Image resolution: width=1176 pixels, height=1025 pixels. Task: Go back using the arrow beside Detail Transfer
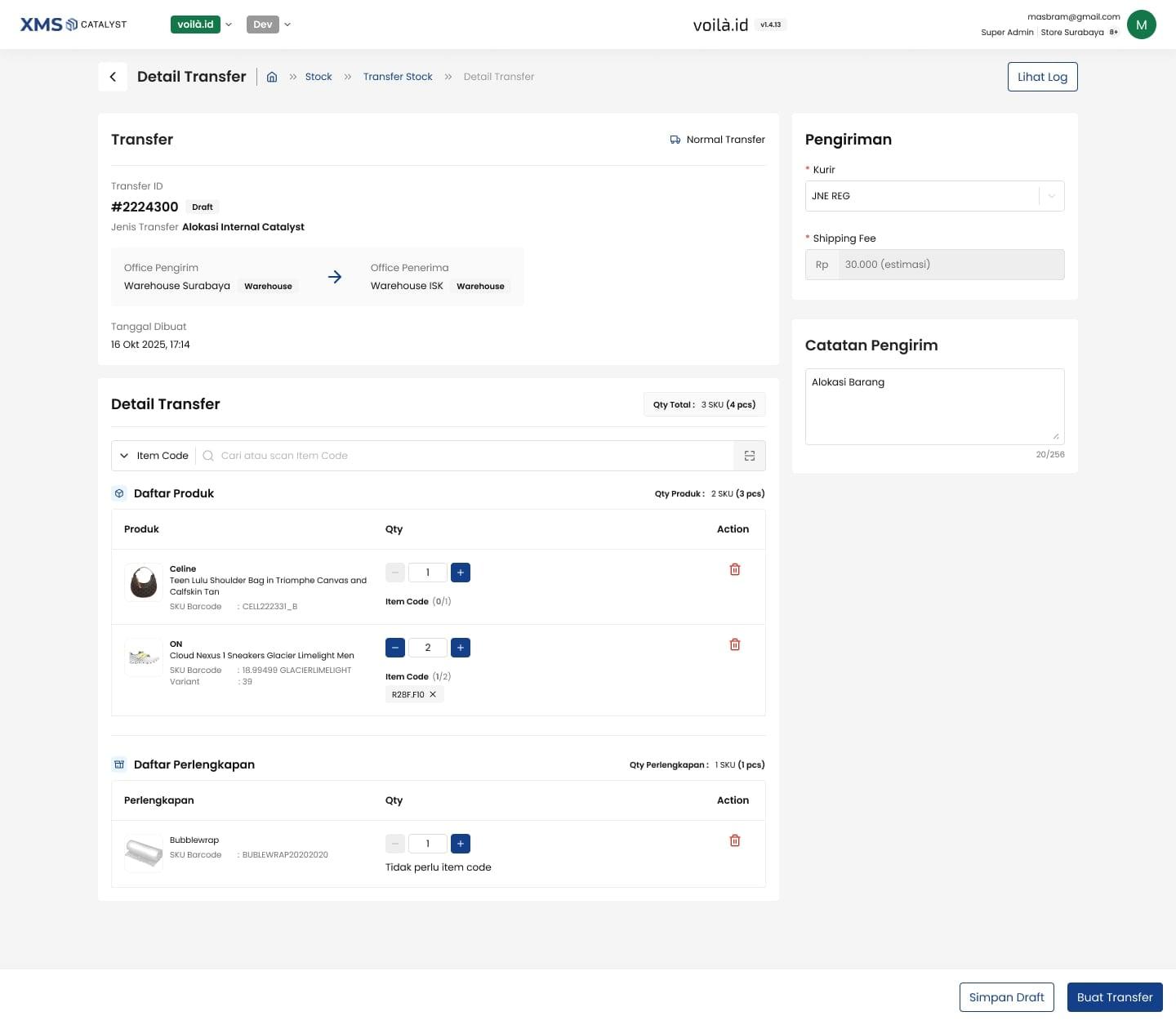coord(113,77)
